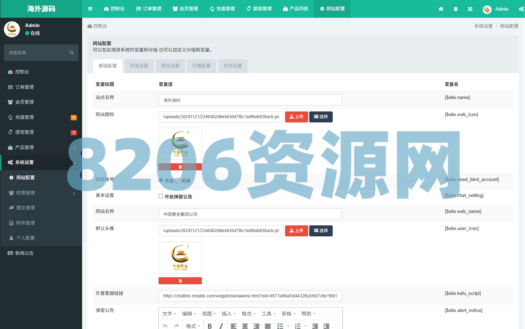Click the 站点名称 input field

[250, 100]
